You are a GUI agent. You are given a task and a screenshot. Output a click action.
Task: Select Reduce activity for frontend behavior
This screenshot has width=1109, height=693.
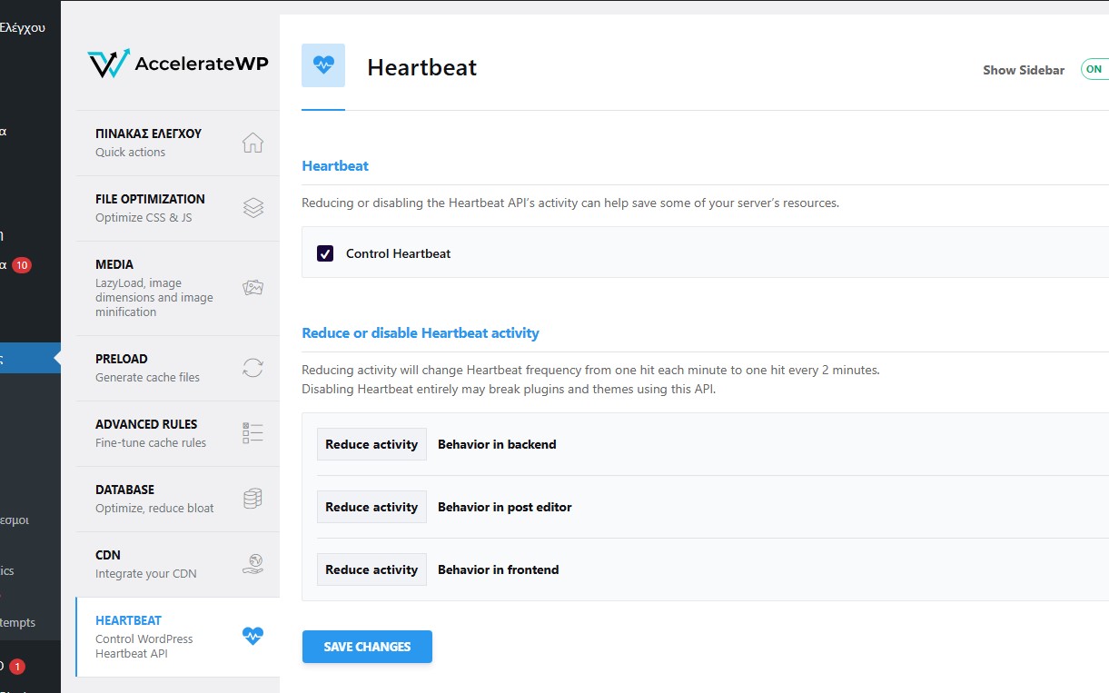(371, 569)
